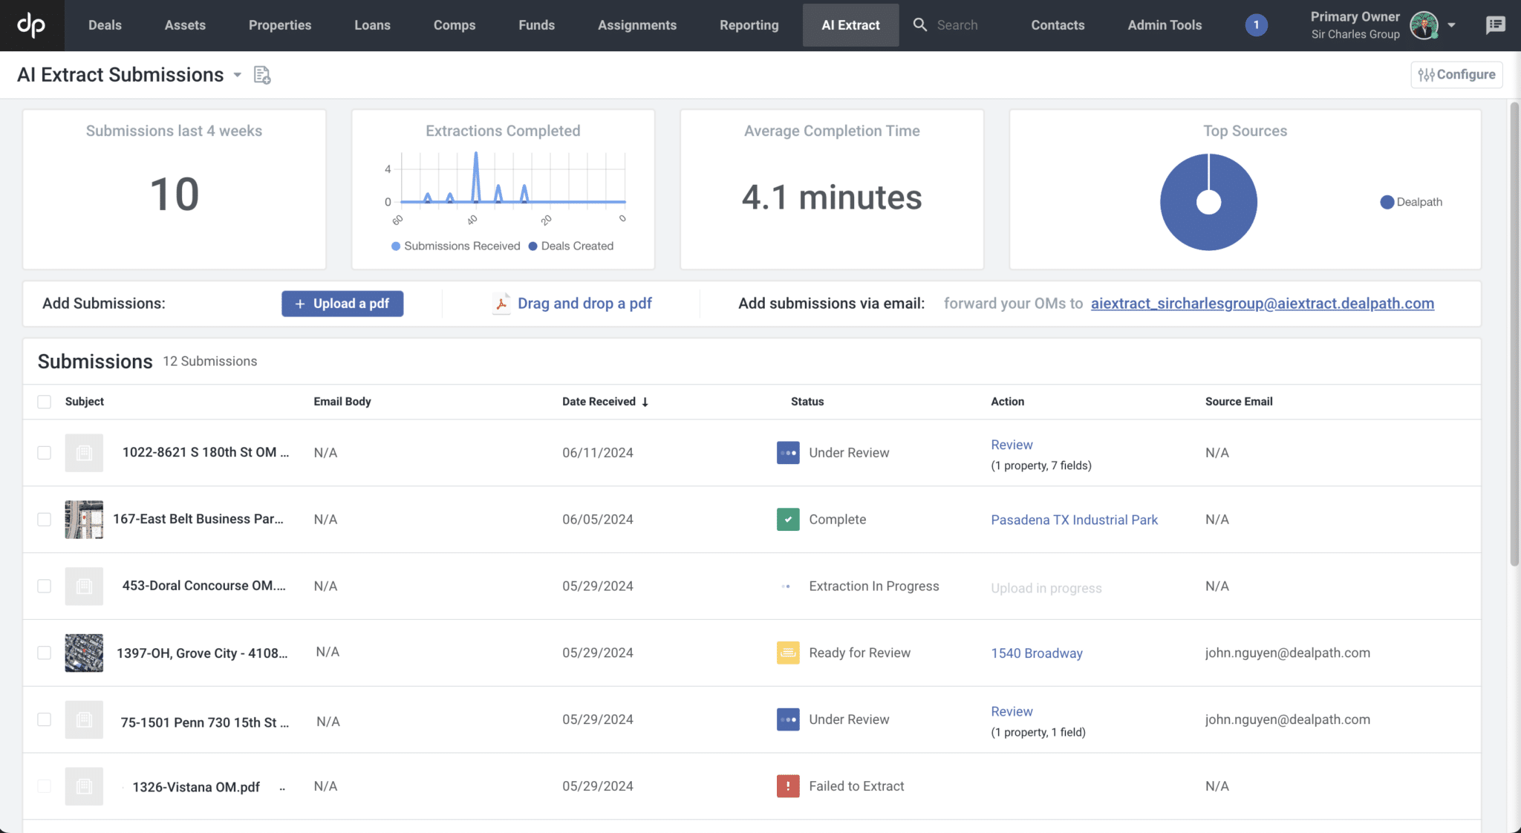Click the placeholder document icon for 1022-8621 S 180th St

click(x=84, y=453)
